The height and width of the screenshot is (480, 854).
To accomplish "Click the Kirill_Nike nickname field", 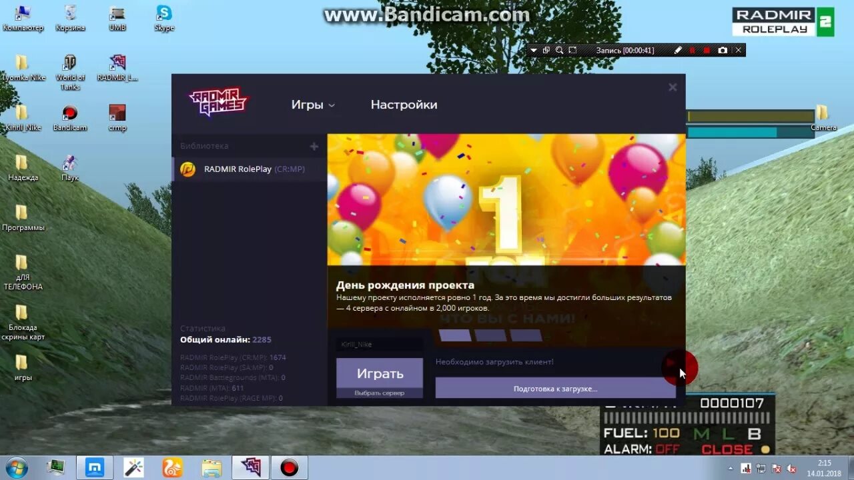I will [x=380, y=345].
